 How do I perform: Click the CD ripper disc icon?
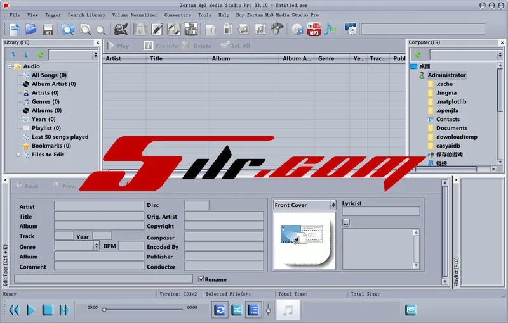(x=297, y=30)
